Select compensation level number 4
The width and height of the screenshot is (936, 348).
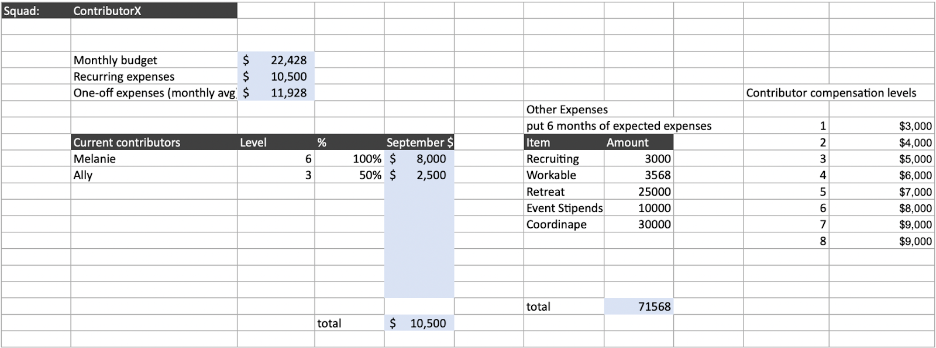786,175
